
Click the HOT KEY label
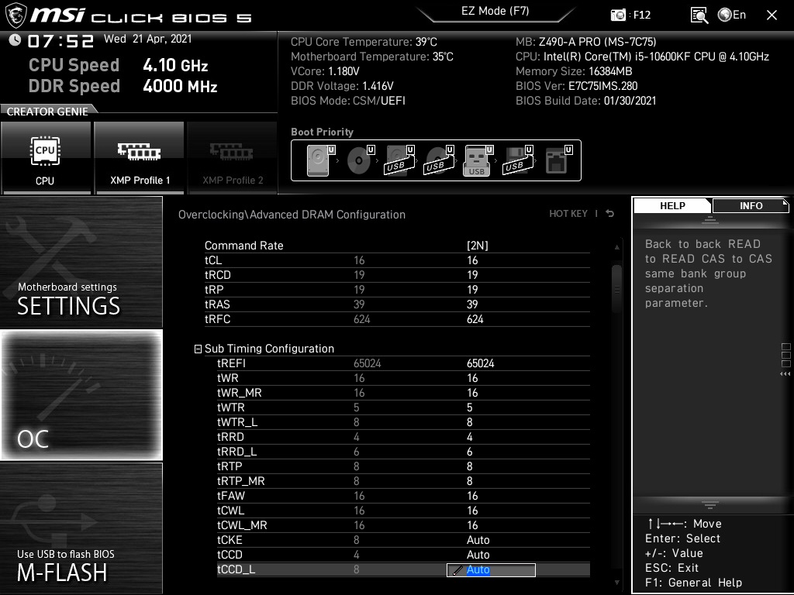[x=568, y=214]
